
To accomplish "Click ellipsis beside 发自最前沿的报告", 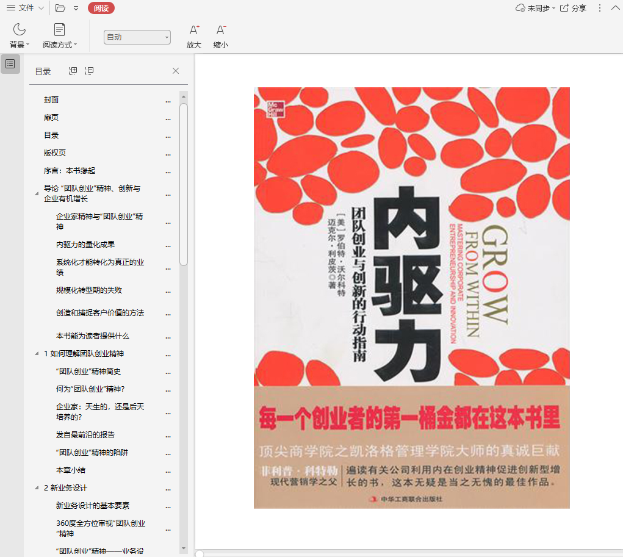I will (x=168, y=436).
